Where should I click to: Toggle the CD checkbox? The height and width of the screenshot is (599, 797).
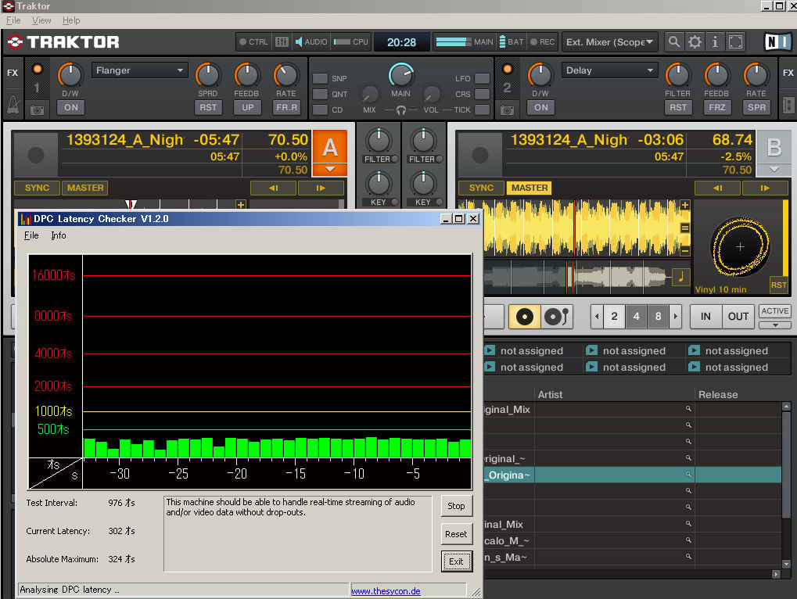[320, 109]
